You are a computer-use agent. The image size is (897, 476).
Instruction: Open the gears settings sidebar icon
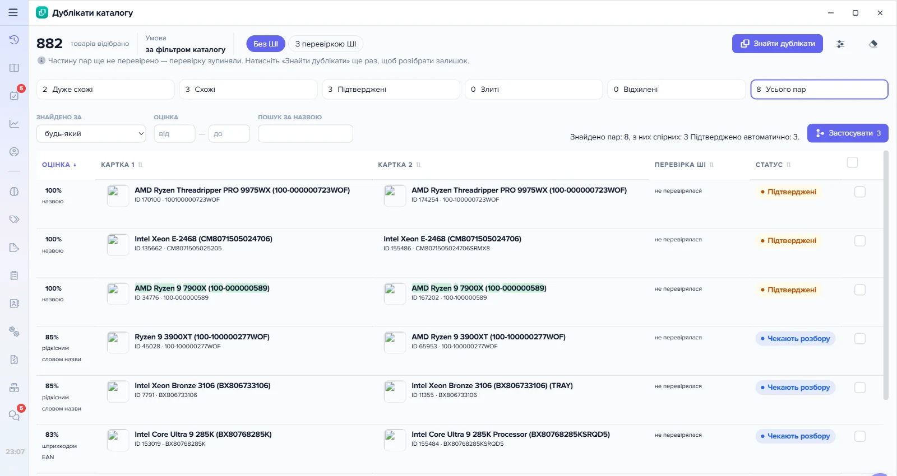click(14, 332)
